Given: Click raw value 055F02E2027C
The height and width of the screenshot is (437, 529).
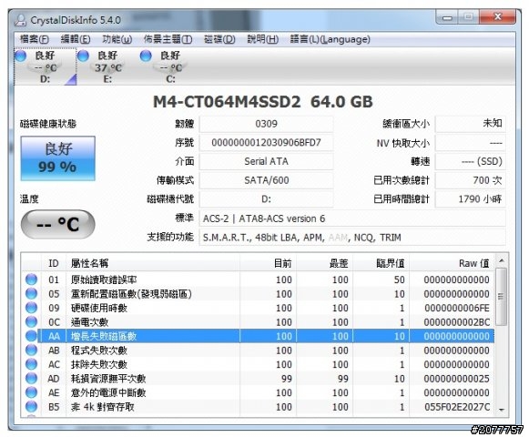Looking at the screenshot, I should tap(457, 407).
